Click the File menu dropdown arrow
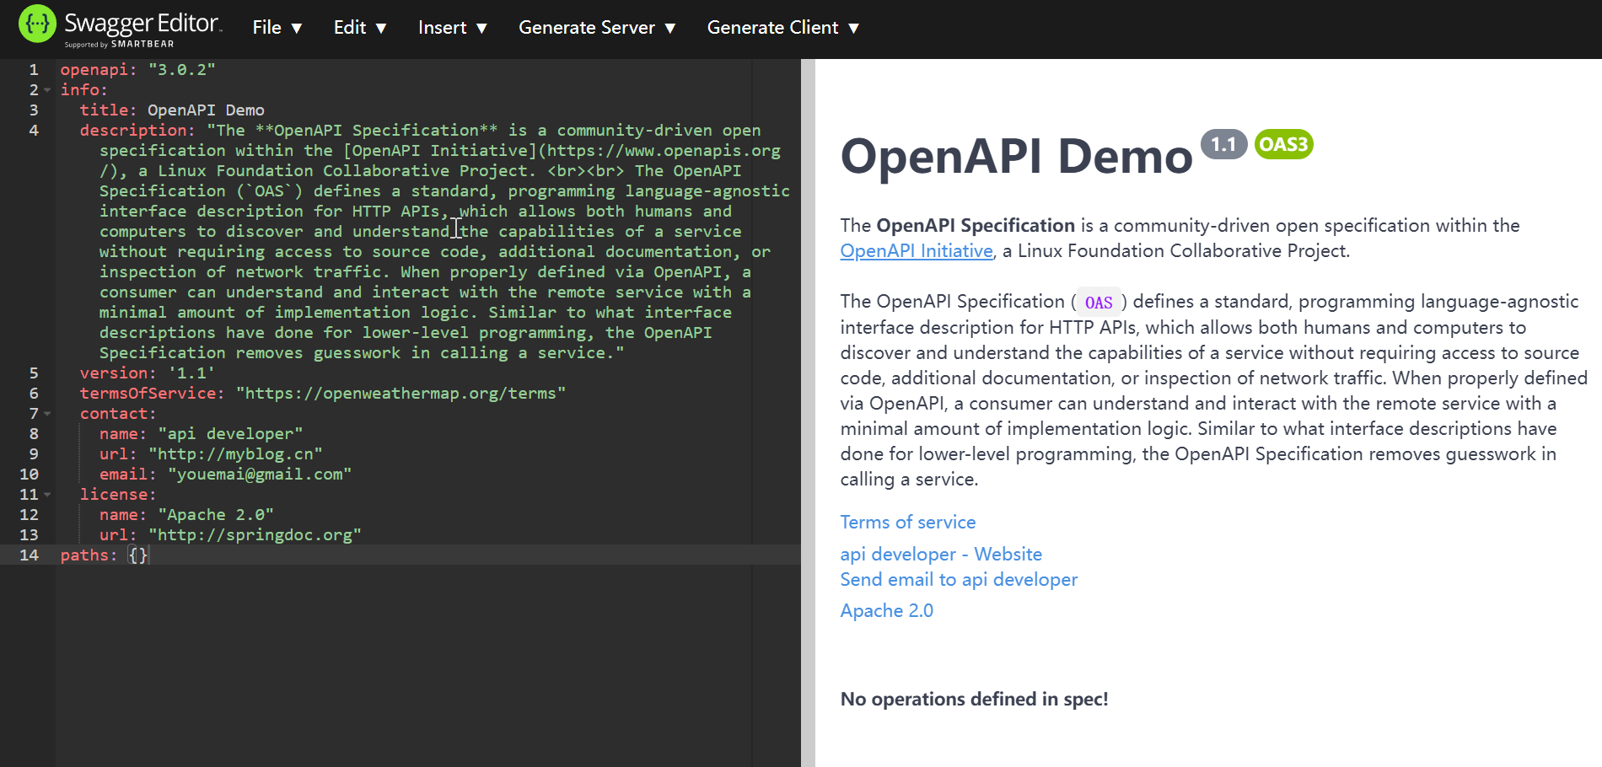Image resolution: width=1602 pixels, height=767 pixels. pyautogui.click(x=297, y=29)
